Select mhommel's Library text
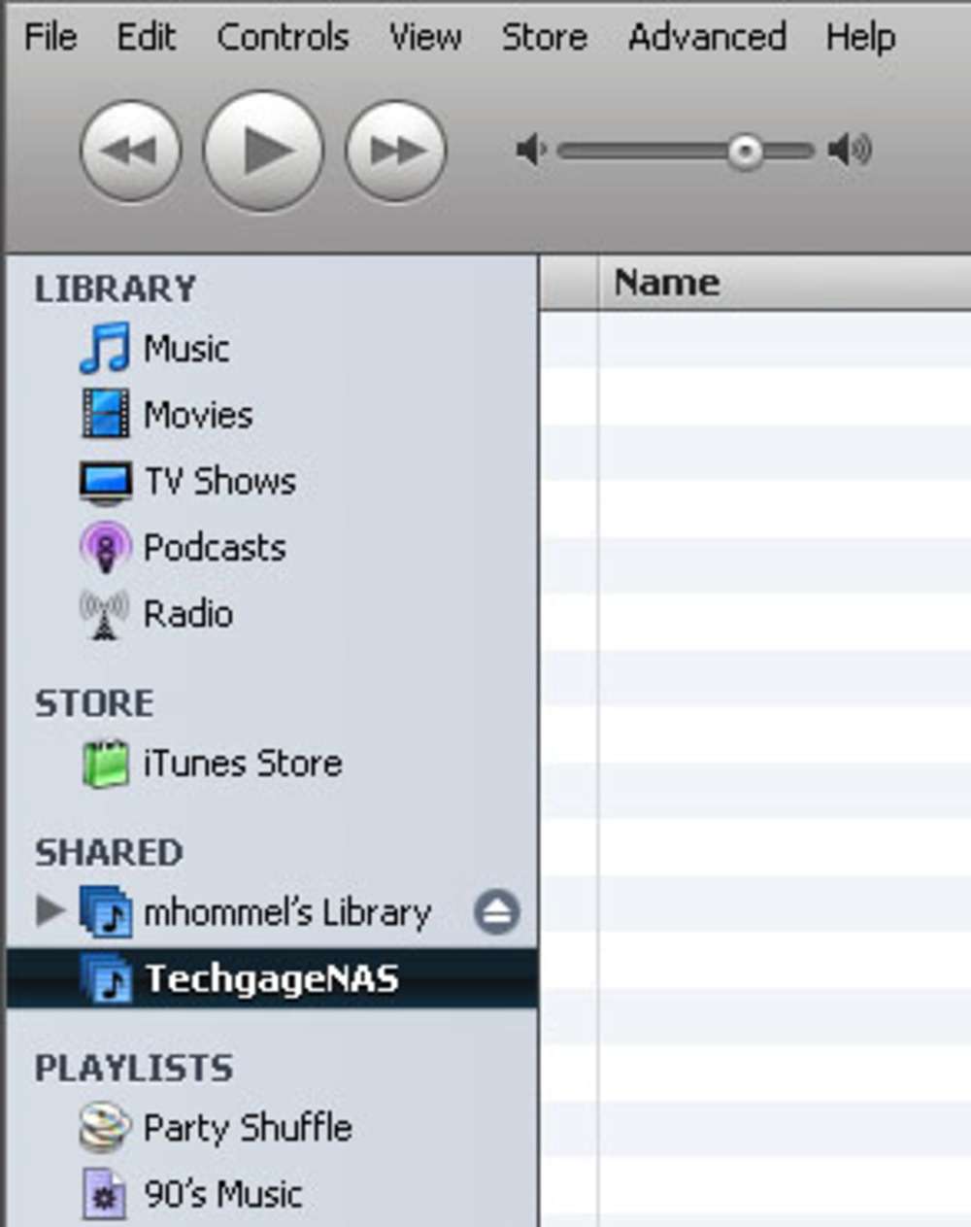The image size is (971, 1227). (287, 912)
